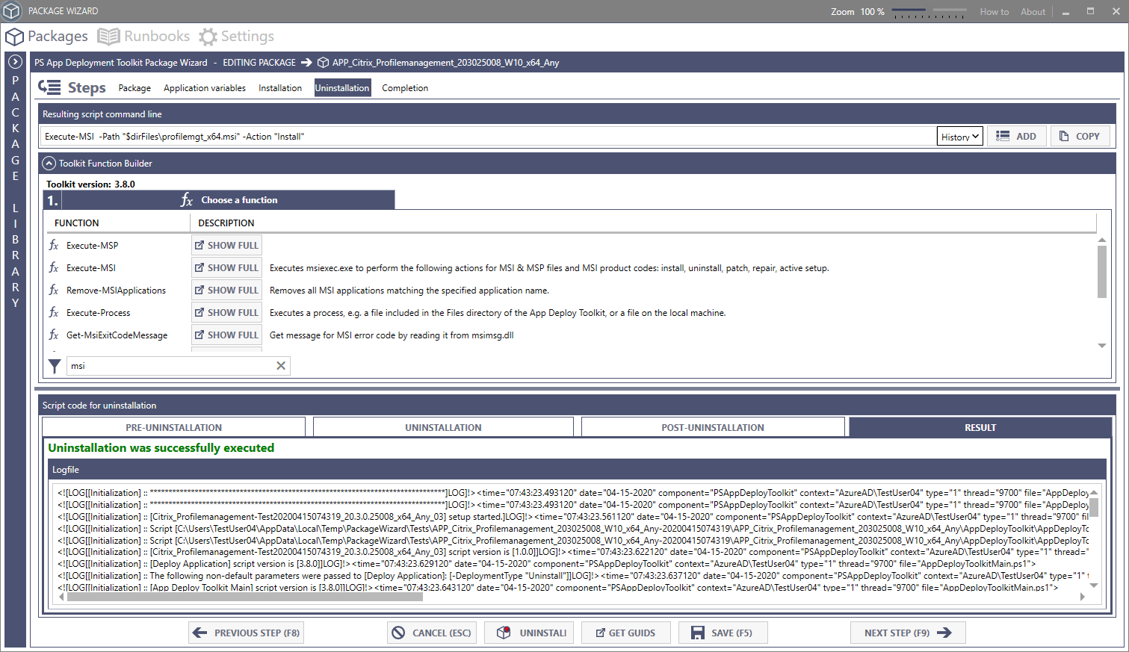Go to the Completion step

[405, 88]
